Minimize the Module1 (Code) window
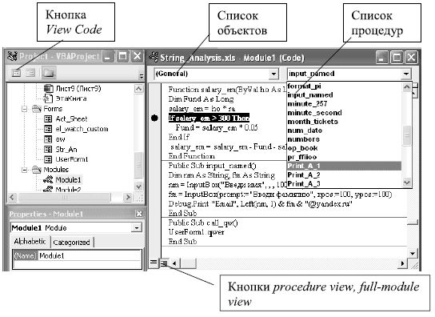435x317 pixels. click(x=382, y=58)
